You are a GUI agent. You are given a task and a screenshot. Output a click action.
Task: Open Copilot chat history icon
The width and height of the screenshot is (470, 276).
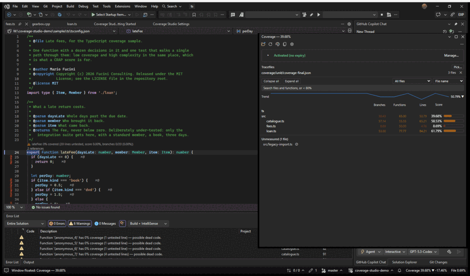(x=445, y=31)
